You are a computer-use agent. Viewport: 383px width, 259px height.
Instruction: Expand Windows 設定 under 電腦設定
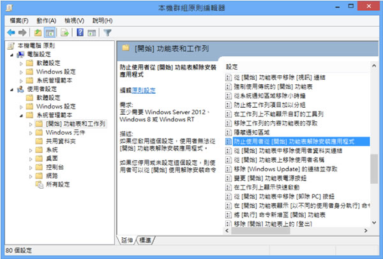coord(21,72)
